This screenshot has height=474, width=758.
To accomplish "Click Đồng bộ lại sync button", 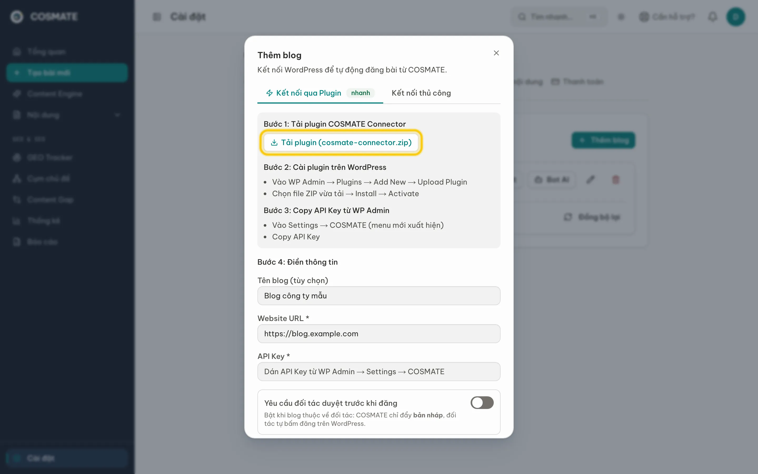I will 592,217.
